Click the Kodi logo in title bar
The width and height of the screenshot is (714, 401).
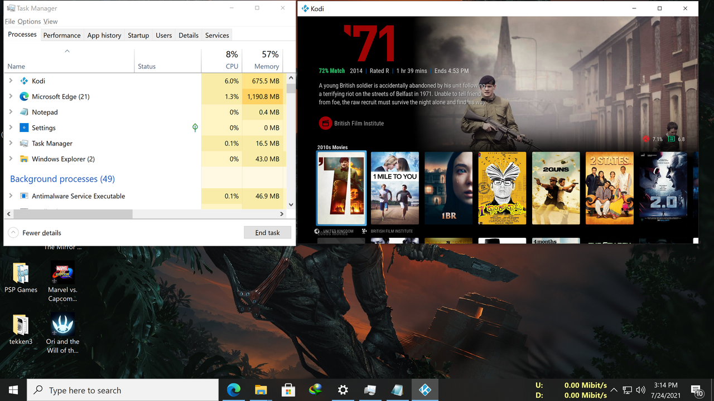305,8
